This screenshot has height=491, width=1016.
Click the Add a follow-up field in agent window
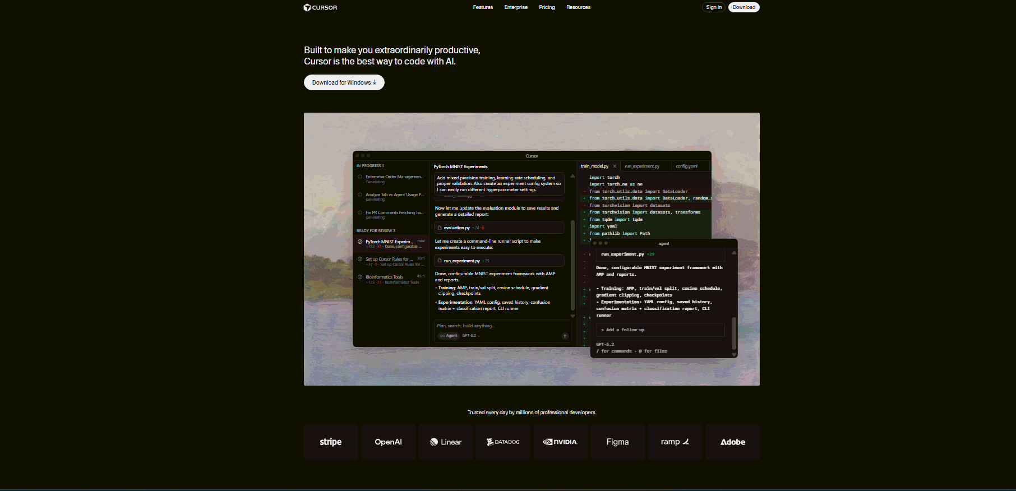click(660, 330)
